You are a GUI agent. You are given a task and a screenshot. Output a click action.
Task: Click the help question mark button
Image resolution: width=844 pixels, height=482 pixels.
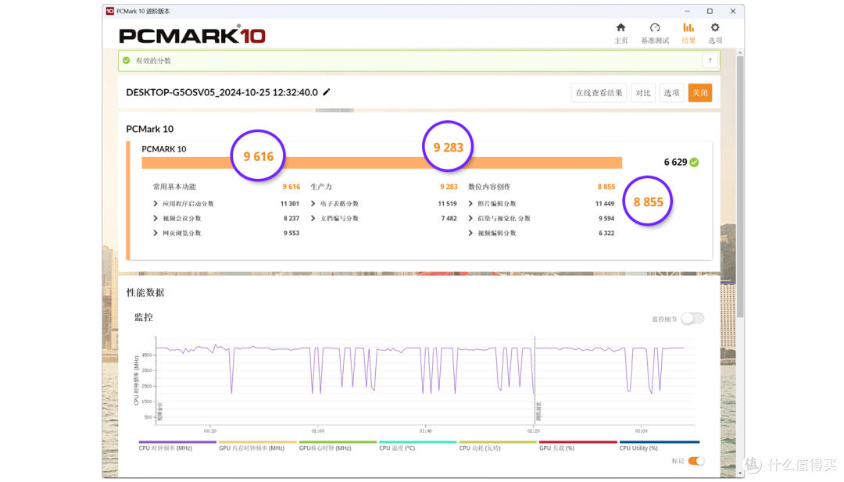click(x=710, y=61)
